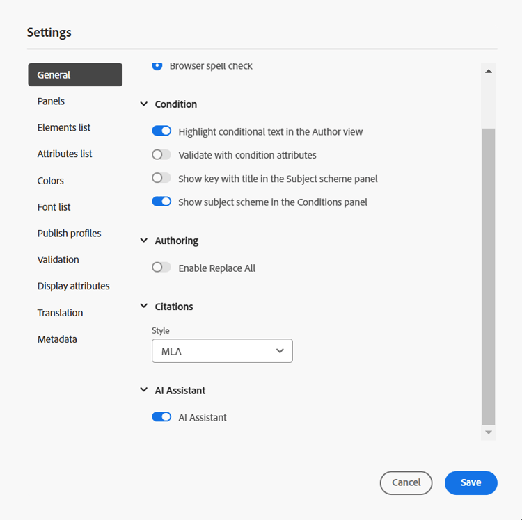Viewport: 522px width, 520px height.
Task: Collapse the Authoring section chevron
Action: (144, 241)
